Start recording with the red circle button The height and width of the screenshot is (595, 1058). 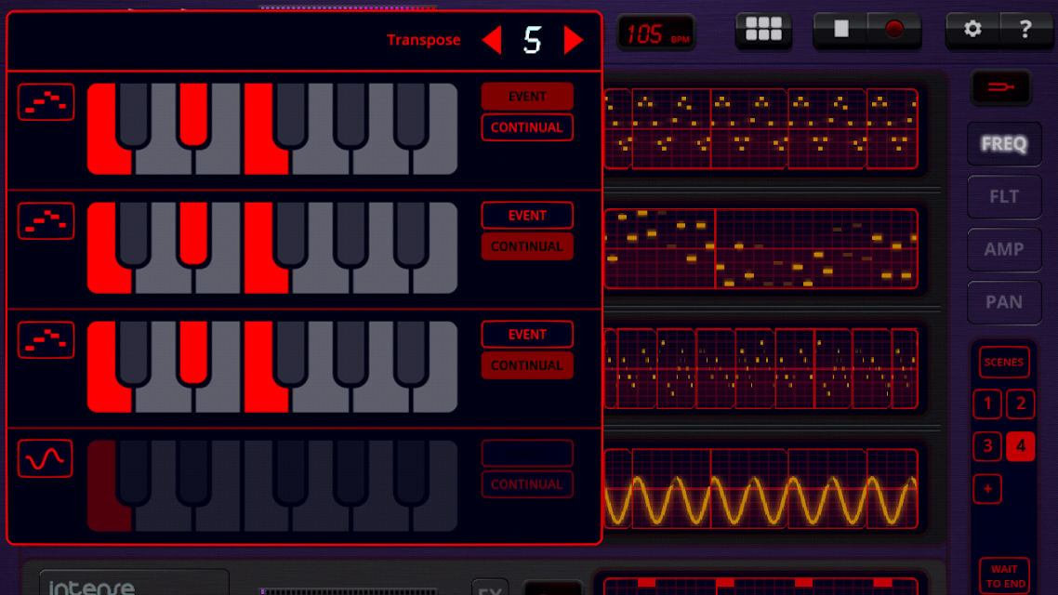[x=894, y=29]
